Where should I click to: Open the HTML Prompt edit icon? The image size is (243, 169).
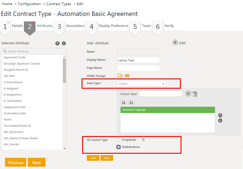(x=120, y=76)
